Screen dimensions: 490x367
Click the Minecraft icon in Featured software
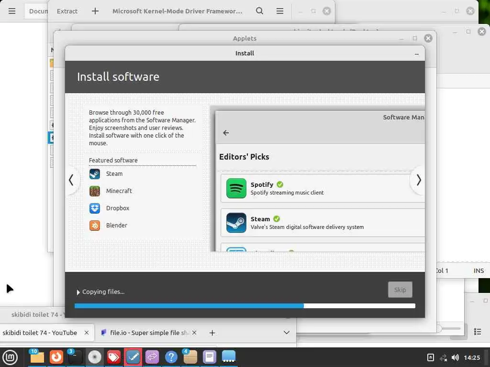coord(95,191)
